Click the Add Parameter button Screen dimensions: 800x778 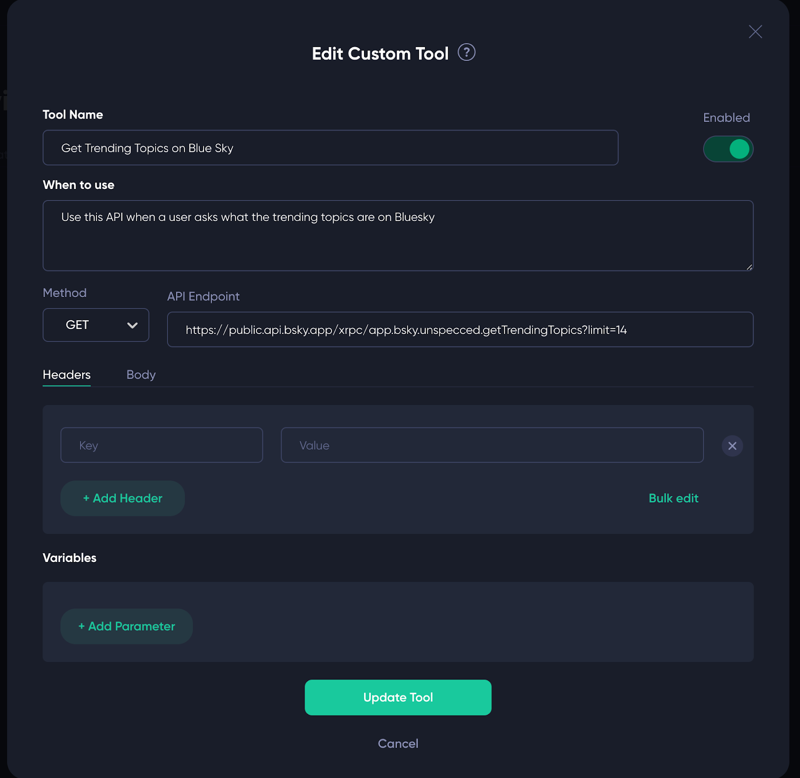(126, 626)
